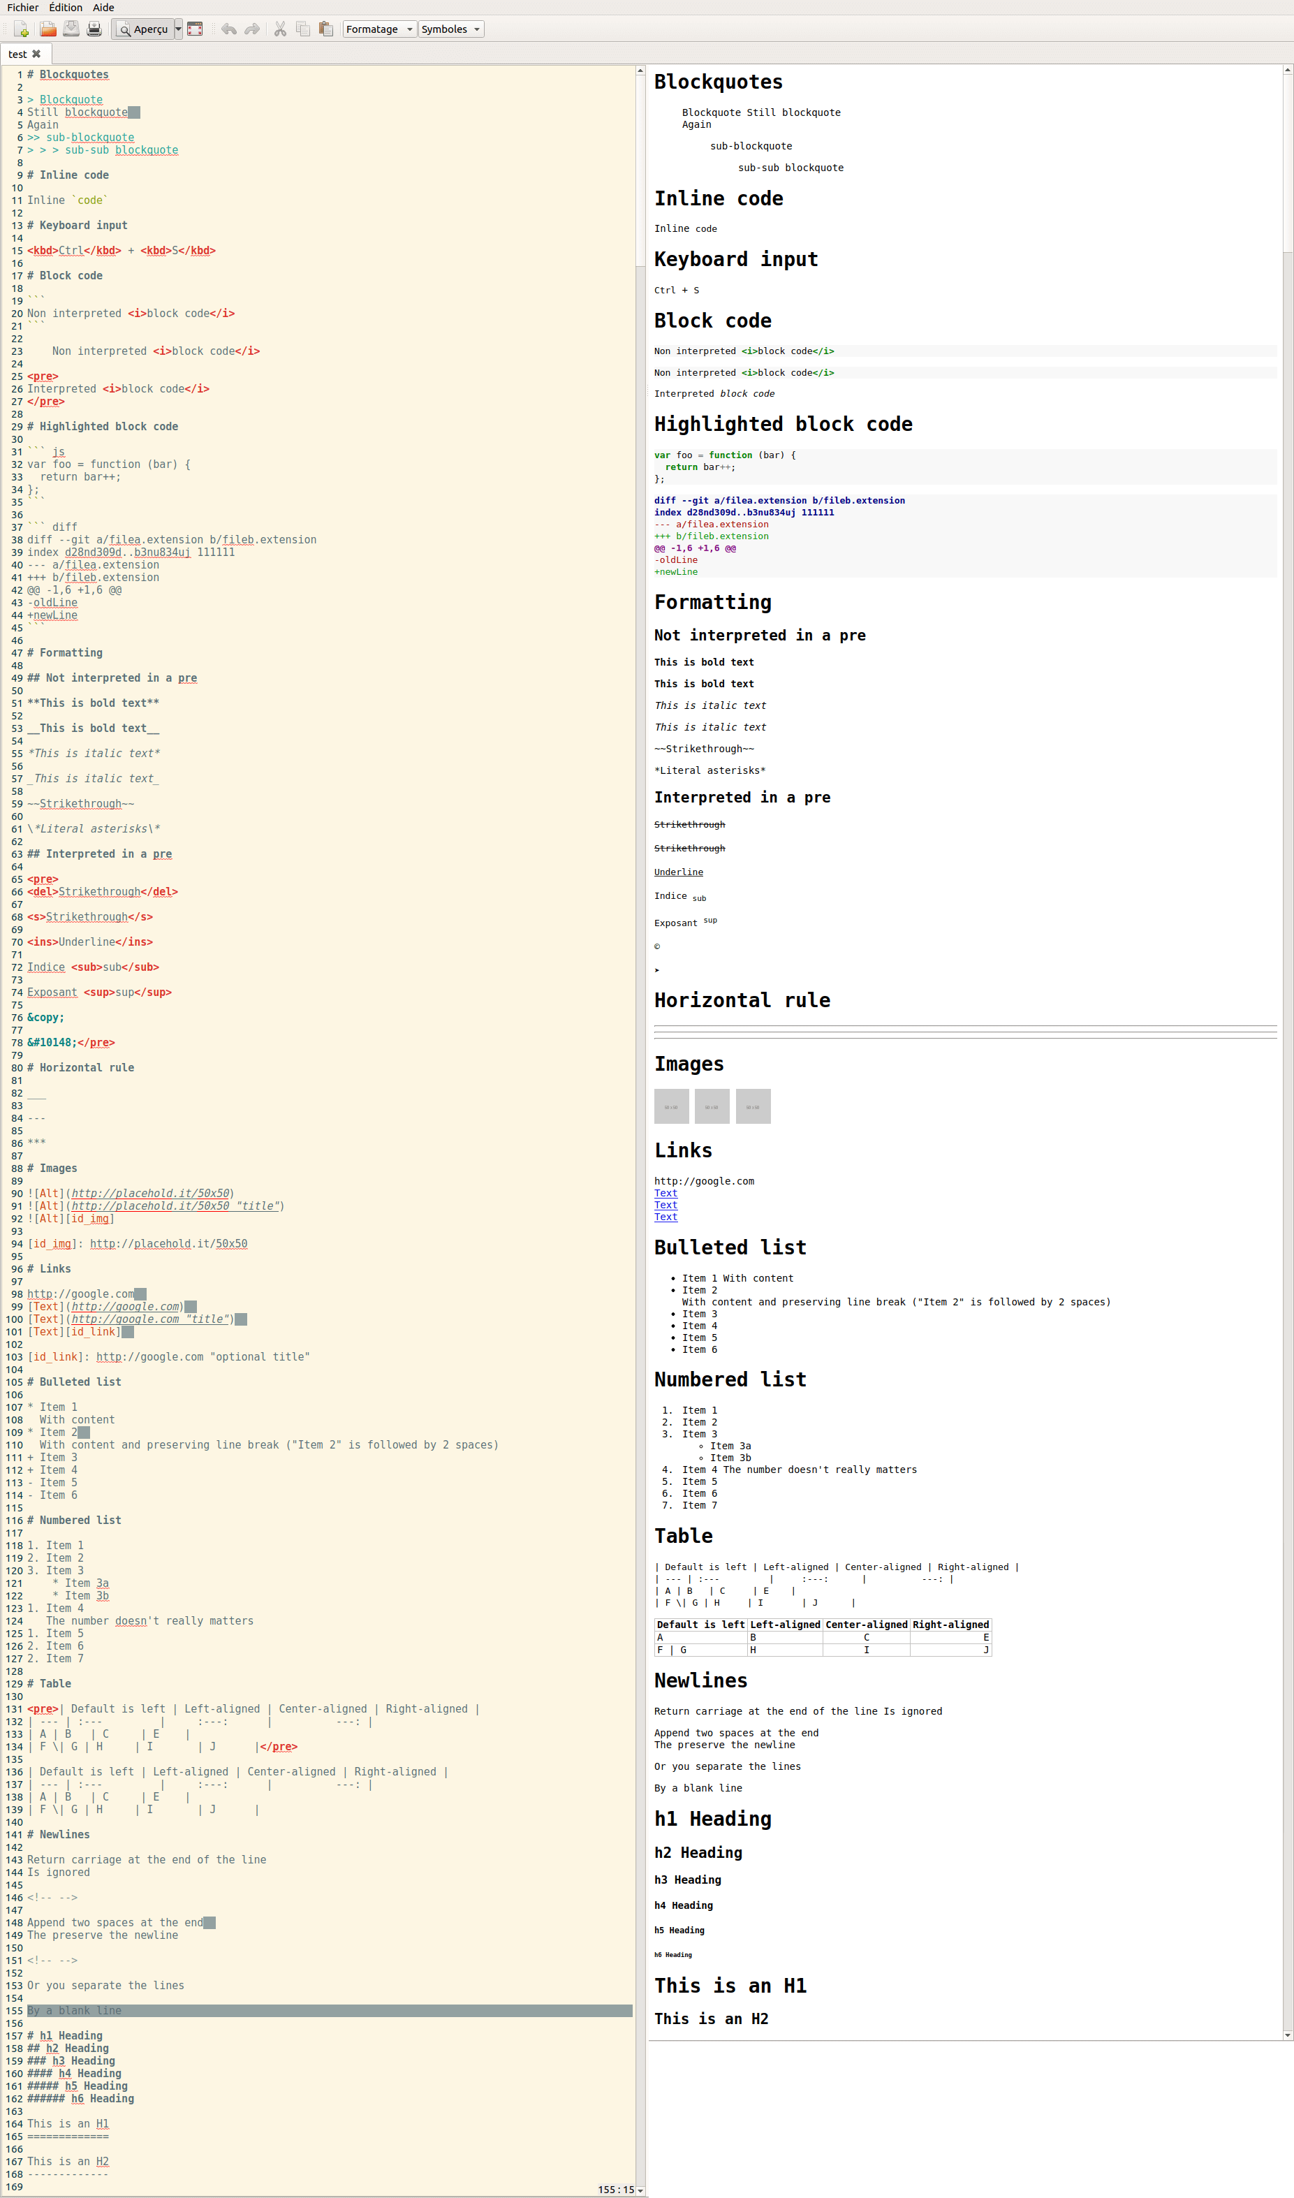Screen dimensions: 1294x2198
Task: Click 'Ctrl + S' text in preview
Action: tap(677, 291)
